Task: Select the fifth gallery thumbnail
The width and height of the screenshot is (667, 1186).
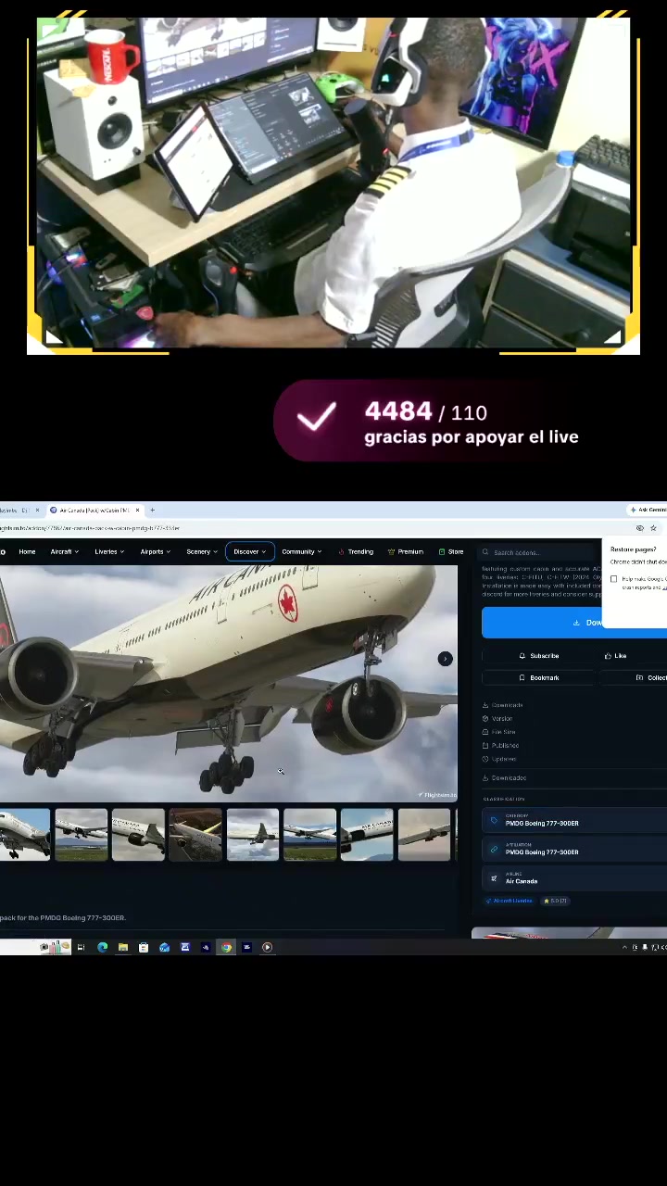Action: (253, 835)
